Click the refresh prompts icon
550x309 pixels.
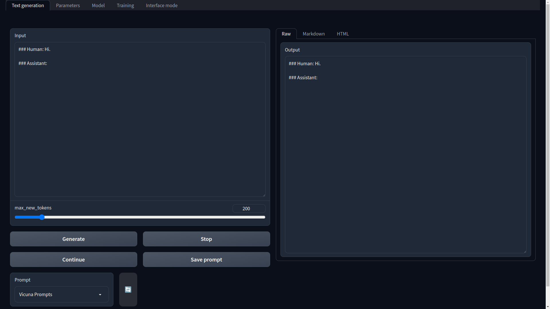tap(128, 289)
